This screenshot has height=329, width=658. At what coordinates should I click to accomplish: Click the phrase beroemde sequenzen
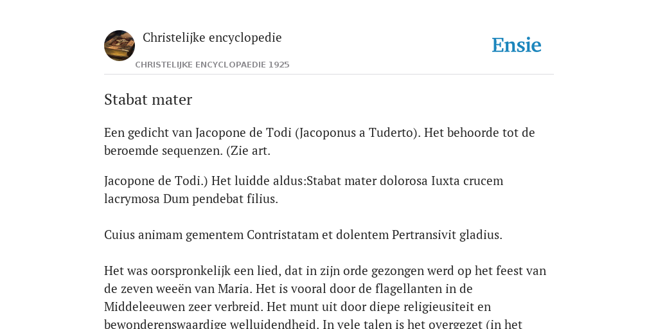click(163, 150)
